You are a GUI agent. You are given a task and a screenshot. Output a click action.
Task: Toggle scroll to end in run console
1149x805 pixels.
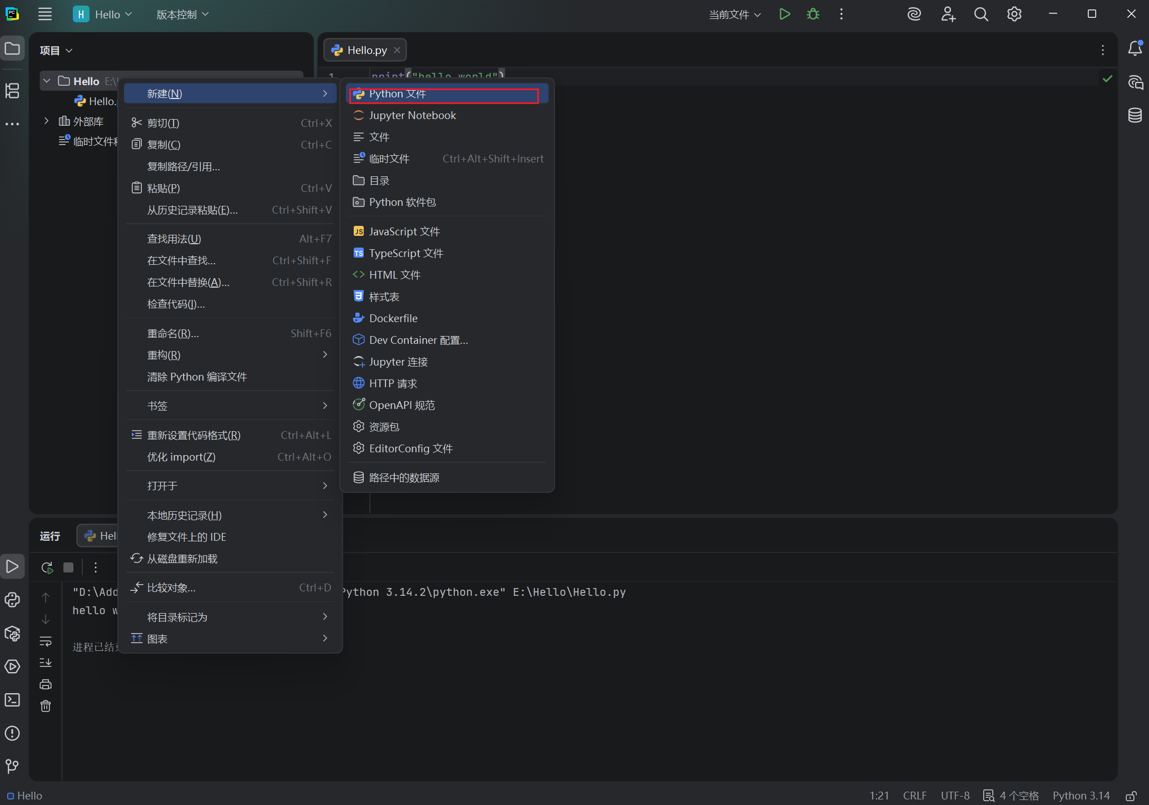coord(46,663)
